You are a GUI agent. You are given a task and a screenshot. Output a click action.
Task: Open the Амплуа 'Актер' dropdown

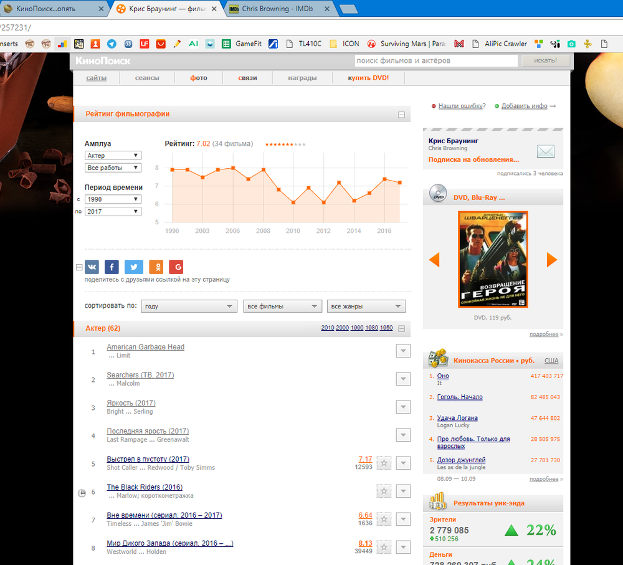(113, 156)
